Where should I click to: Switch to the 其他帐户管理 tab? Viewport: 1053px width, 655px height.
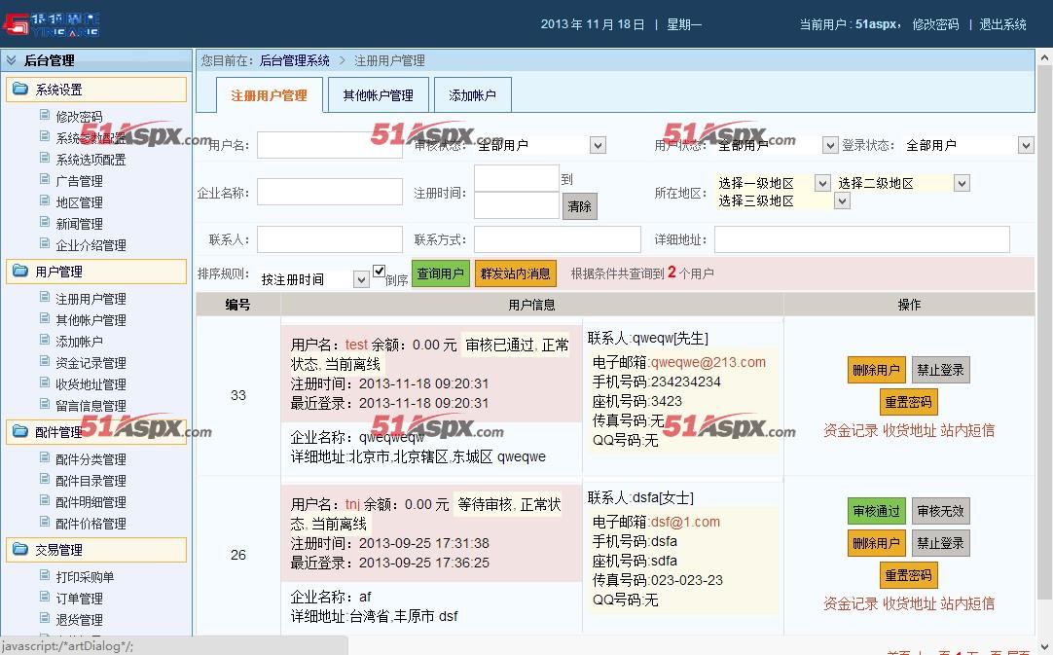pyautogui.click(x=378, y=94)
